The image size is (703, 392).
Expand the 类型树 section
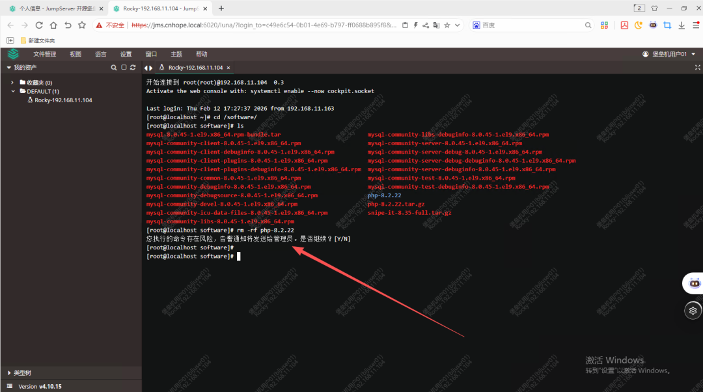coord(9,372)
